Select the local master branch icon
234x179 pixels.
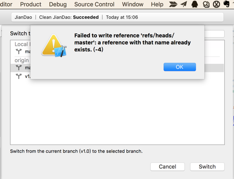[19, 51]
